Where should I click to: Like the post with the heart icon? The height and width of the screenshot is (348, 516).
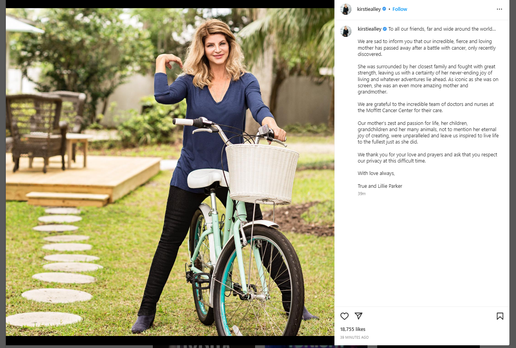(x=345, y=316)
